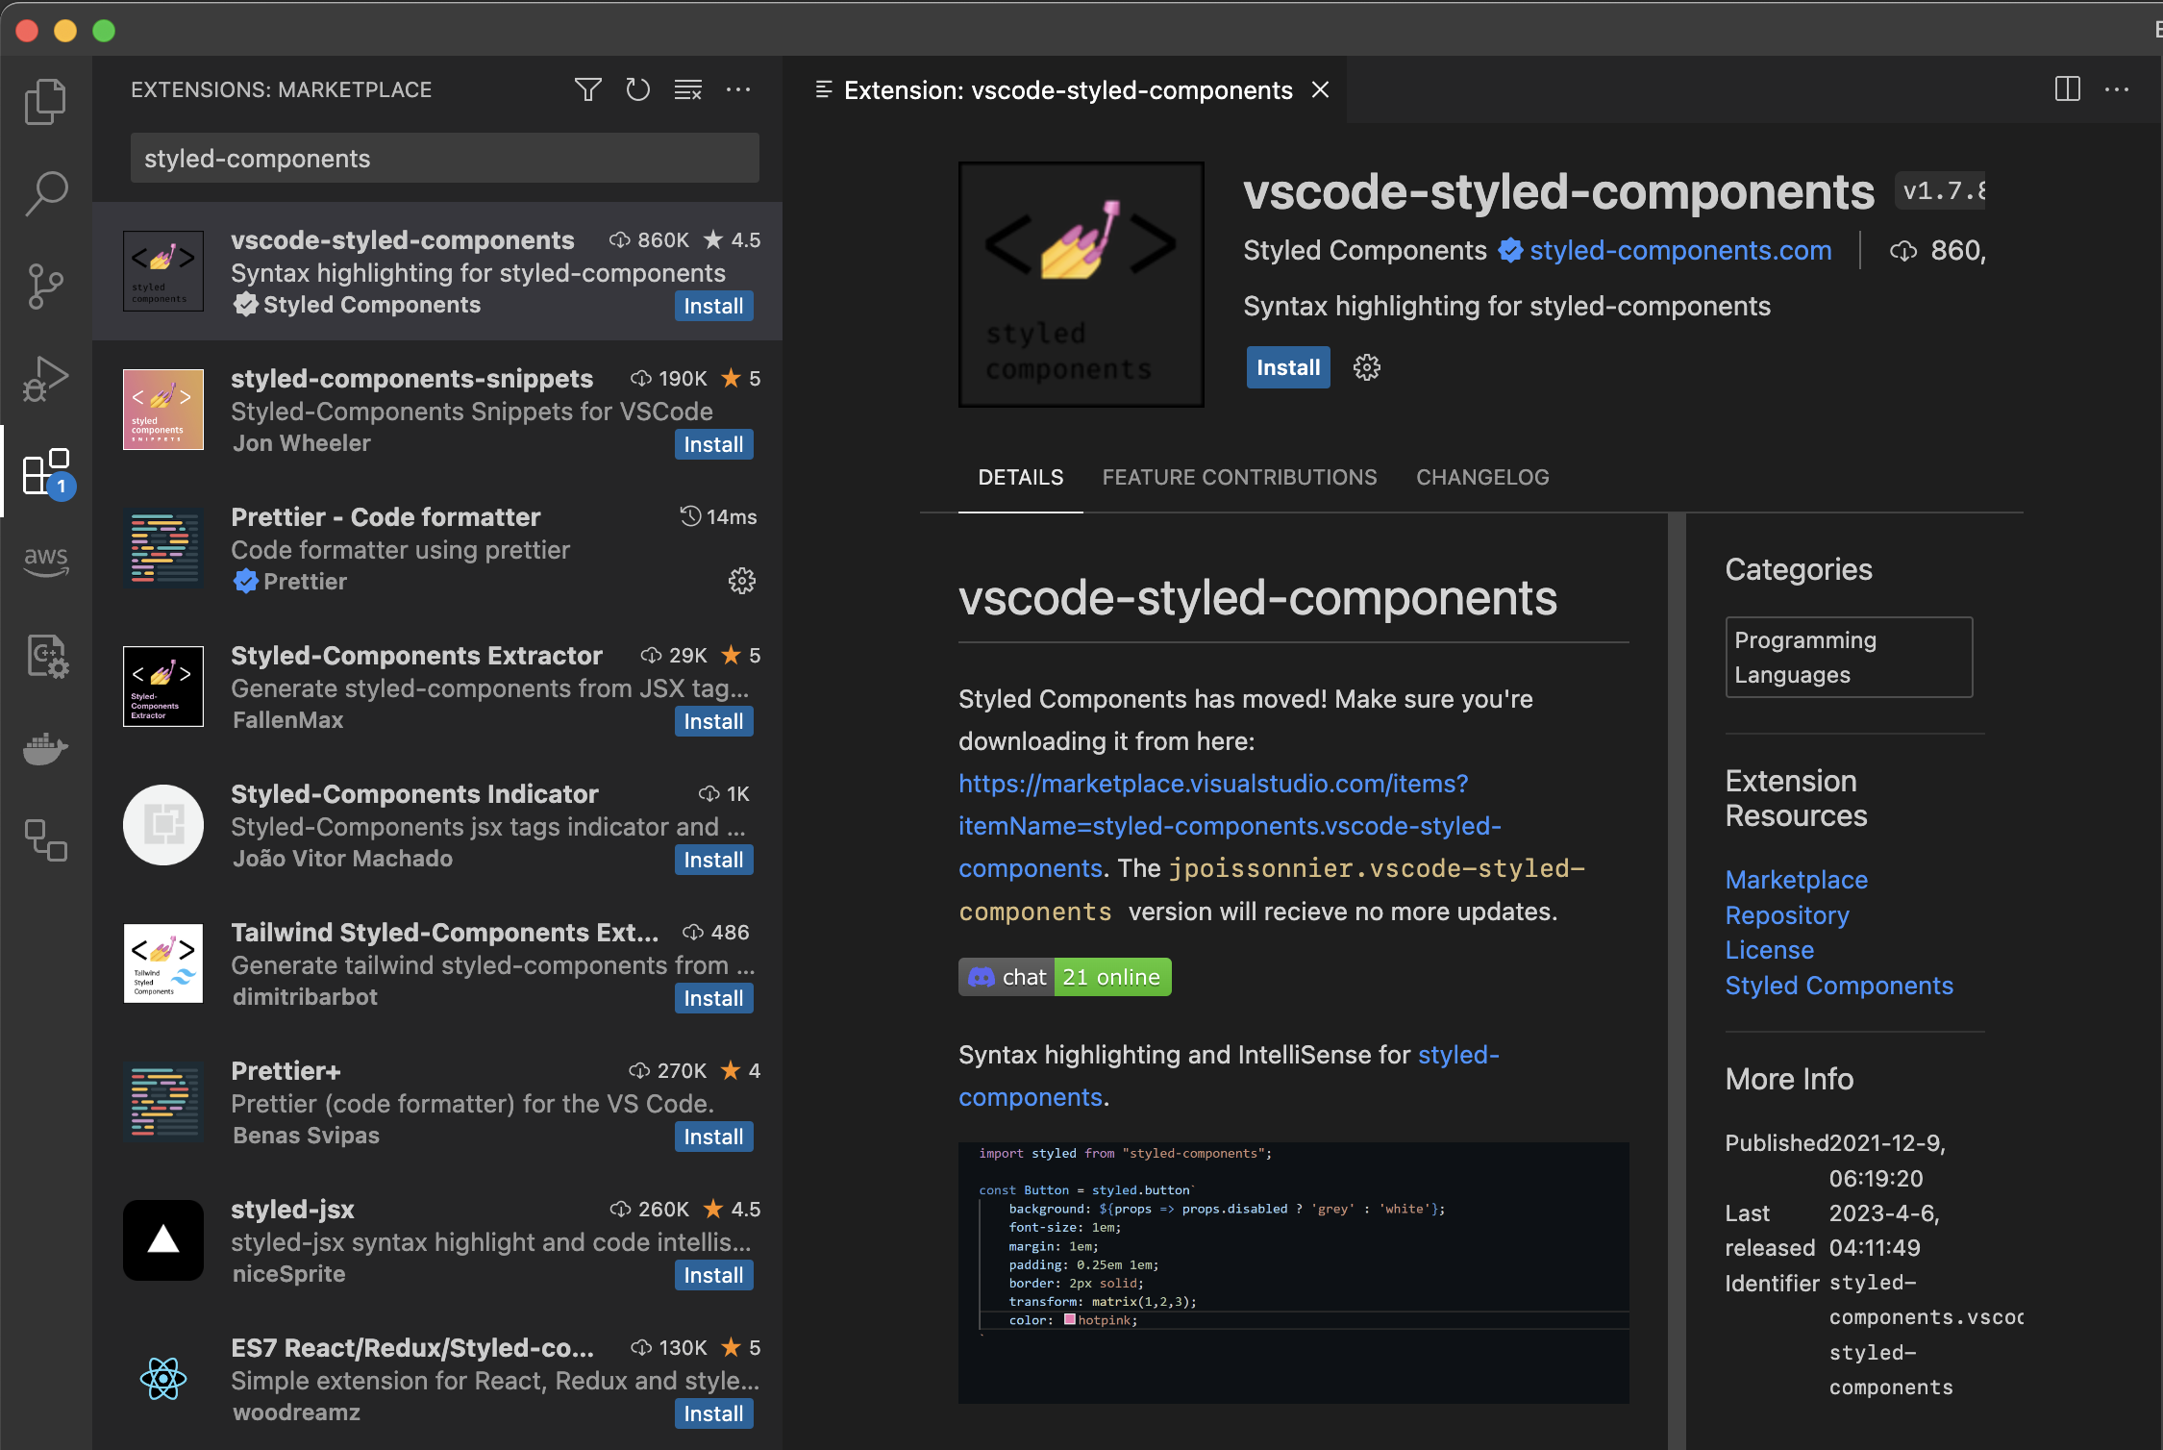This screenshot has height=1450, width=2163.
Task: Install Styled-Components Indicator
Action: (x=713, y=860)
